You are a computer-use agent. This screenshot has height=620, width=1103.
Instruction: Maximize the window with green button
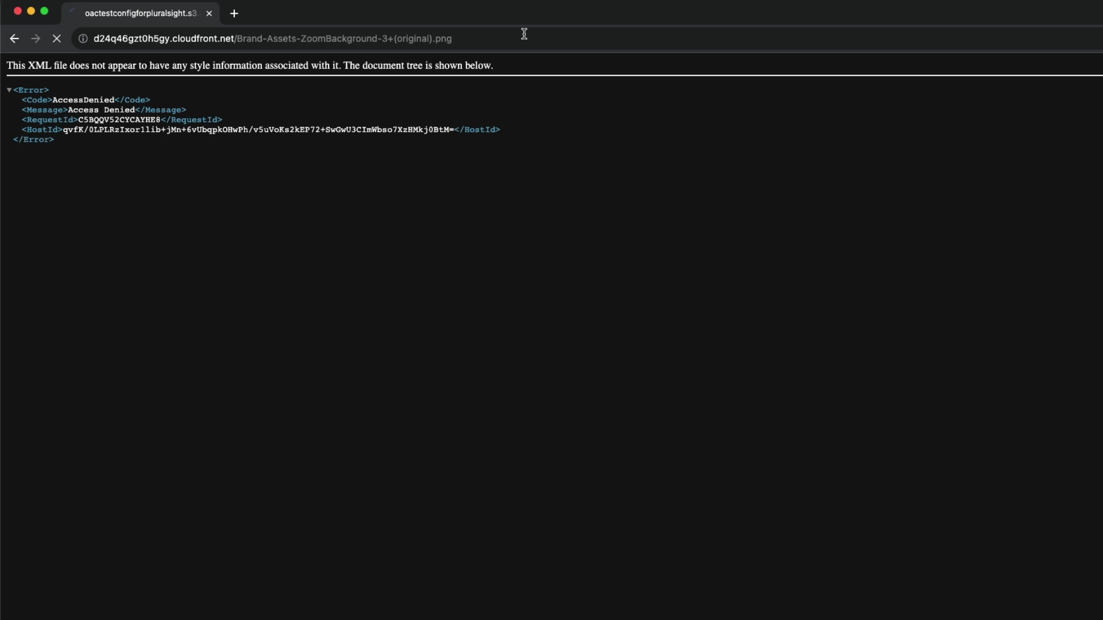44,11
